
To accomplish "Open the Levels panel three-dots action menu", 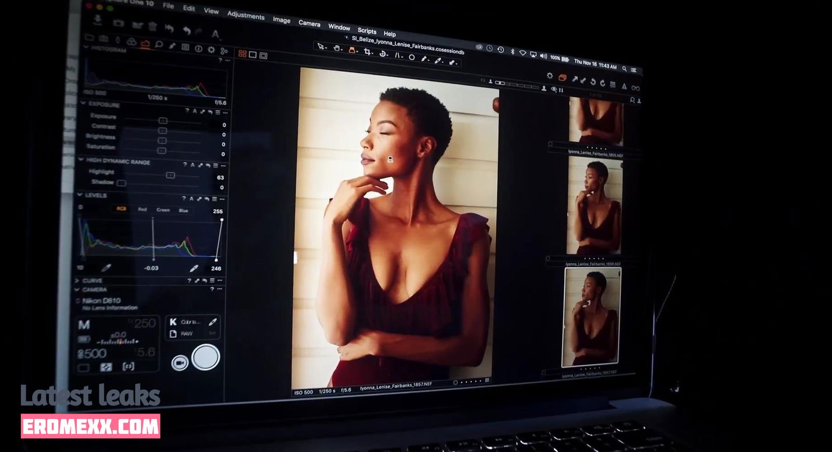I will pos(222,199).
